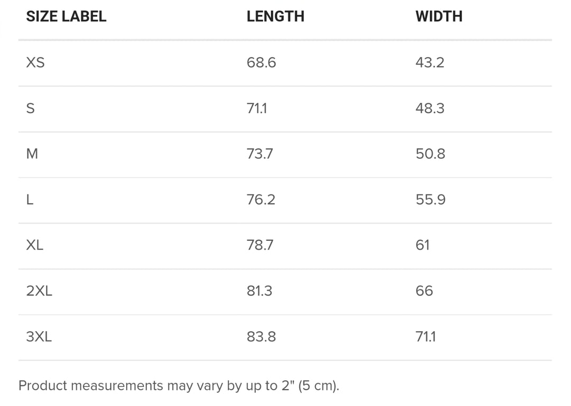Click the product measurements disclaimer text

point(179,385)
